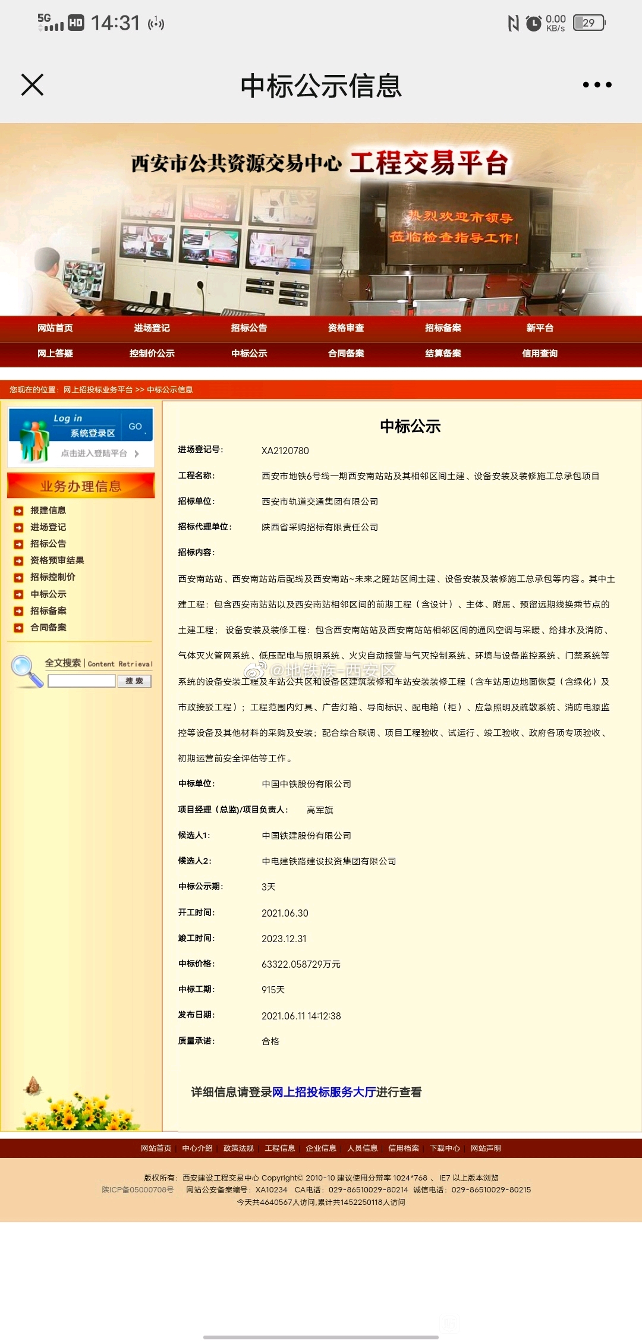Open sidebar 合同备案 link
642x1341 pixels.
48,628
